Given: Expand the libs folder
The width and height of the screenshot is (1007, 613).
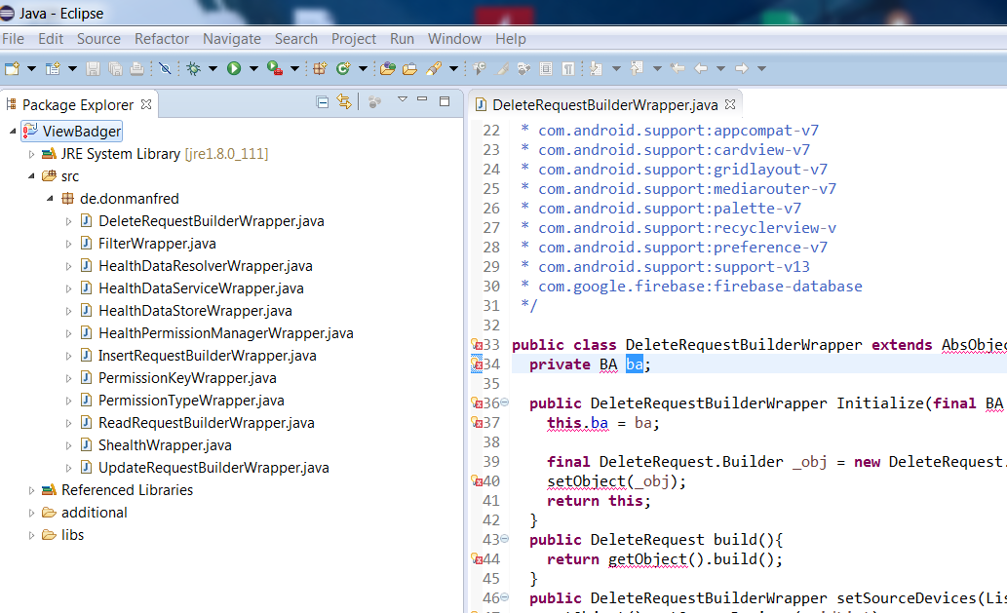Looking at the screenshot, I should click(31, 535).
